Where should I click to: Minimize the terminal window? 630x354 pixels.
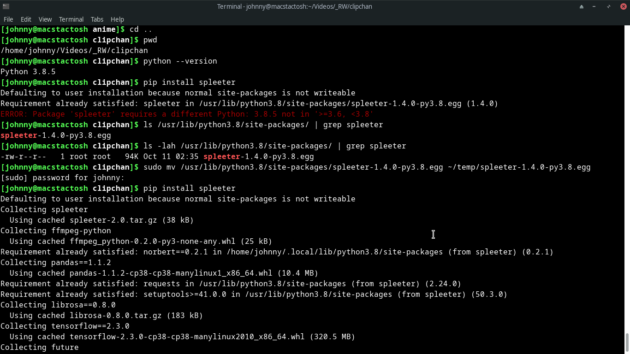(594, 6)
